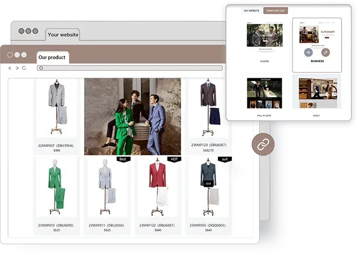
Task: Open the burgundy suit product 23MXF120
Action: pos(208,116)
